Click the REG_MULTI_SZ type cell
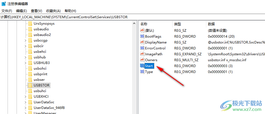 click(186, 60)
